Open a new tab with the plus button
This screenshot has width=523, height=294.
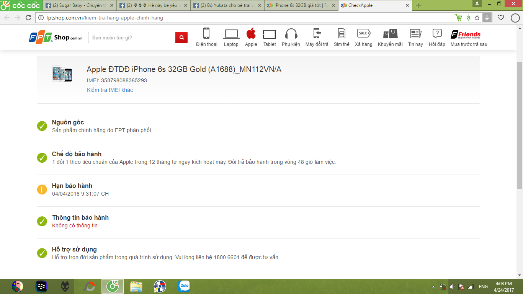tap(418, 5)
